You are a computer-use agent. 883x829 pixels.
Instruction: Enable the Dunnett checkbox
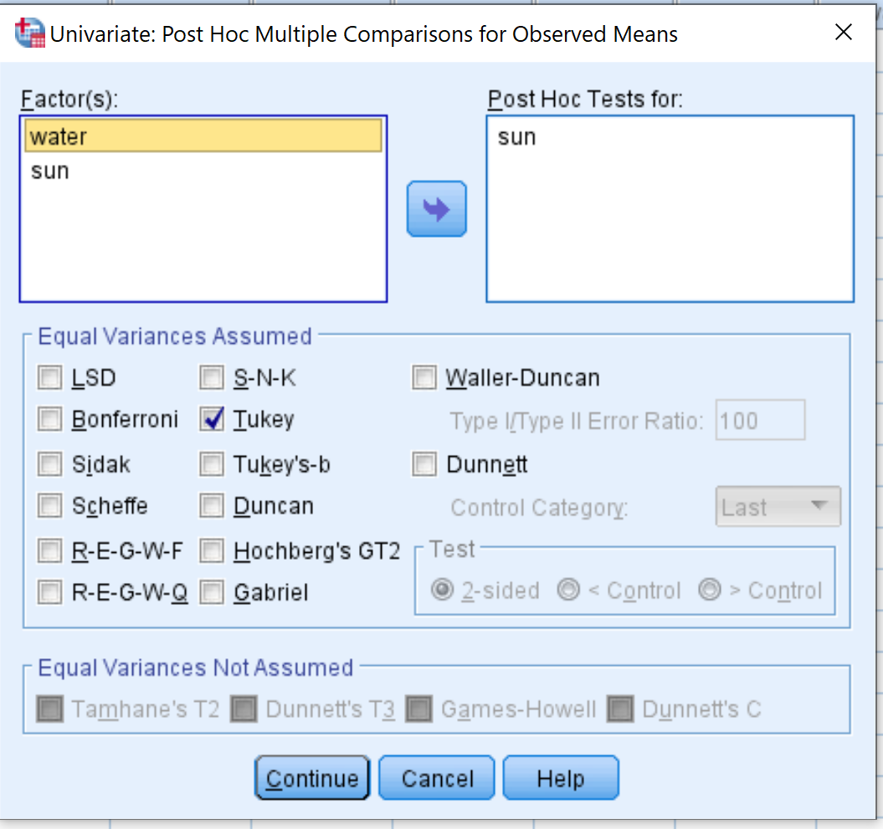tap(424, 464)
